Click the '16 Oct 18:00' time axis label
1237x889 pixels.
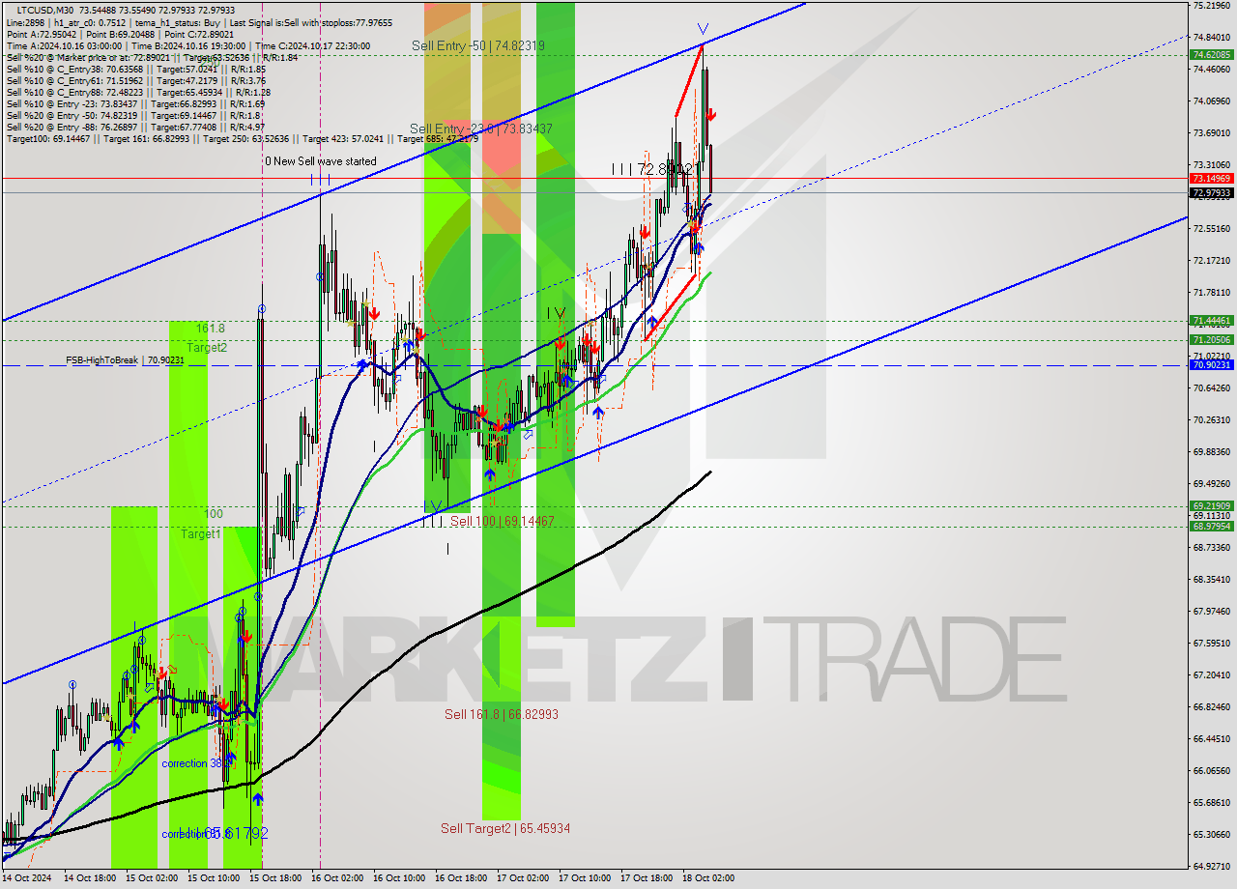tap(461, 878)
